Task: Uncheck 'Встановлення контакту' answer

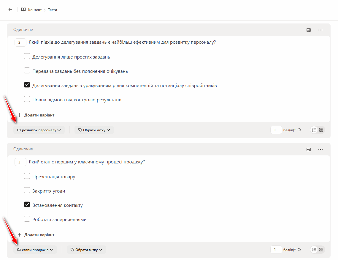Action: tap(27, 205)
